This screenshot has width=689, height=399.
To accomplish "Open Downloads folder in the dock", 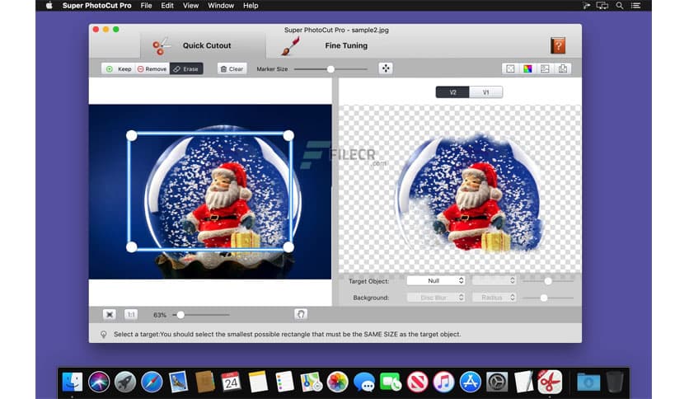I will click(x=588, y=382).
